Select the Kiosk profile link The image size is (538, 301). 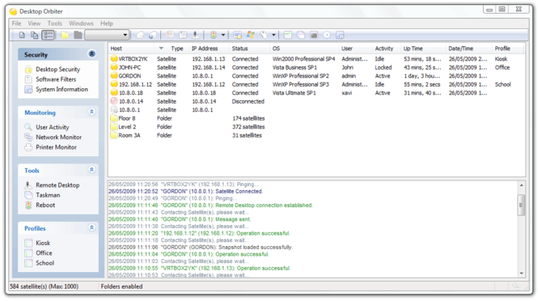(x=43, y=243)
